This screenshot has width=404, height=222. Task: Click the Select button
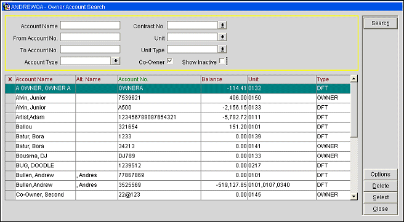point(381,197)
